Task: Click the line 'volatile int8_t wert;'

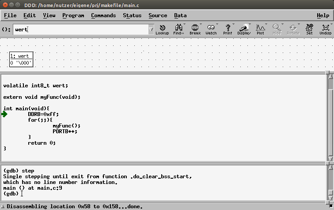Action: [x=36, y=86]
